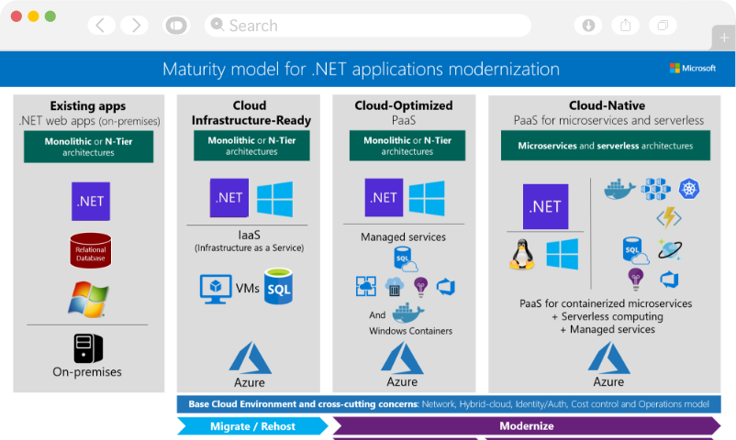Screen dimensions: 736x440
Task: Show all tabs overview button
Action: [663, 26]
